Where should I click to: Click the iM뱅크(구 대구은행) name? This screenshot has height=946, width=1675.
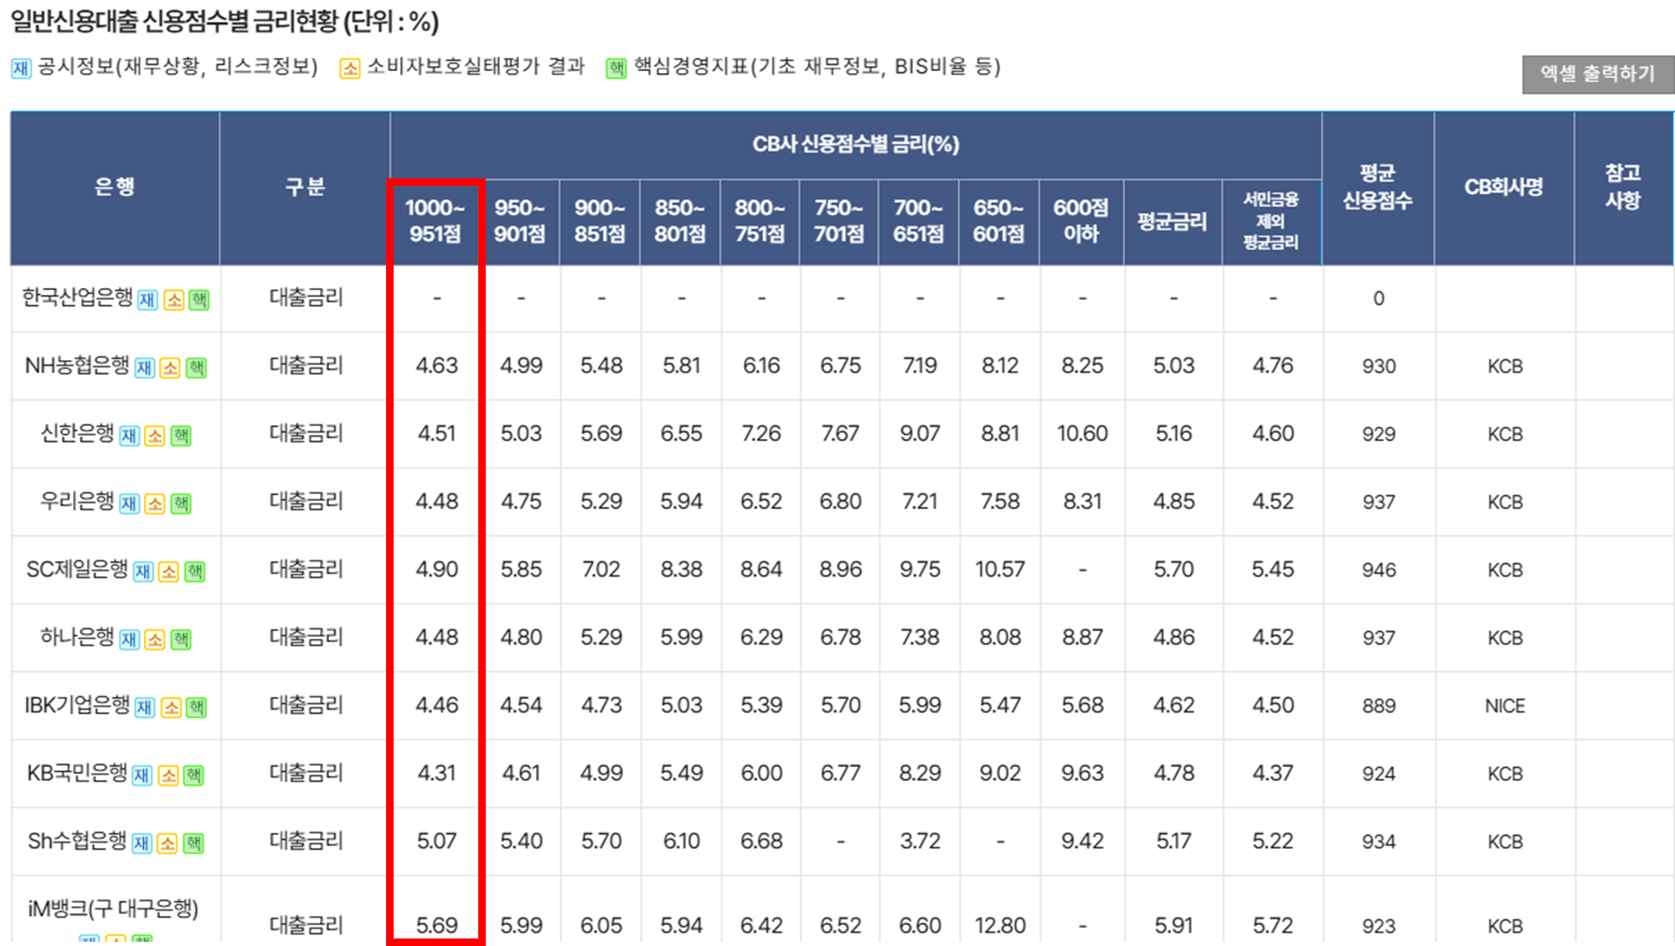coord(113,908)
